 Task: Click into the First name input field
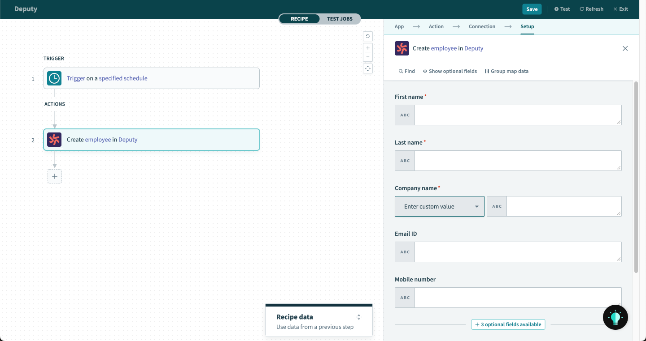click(518, 115)
